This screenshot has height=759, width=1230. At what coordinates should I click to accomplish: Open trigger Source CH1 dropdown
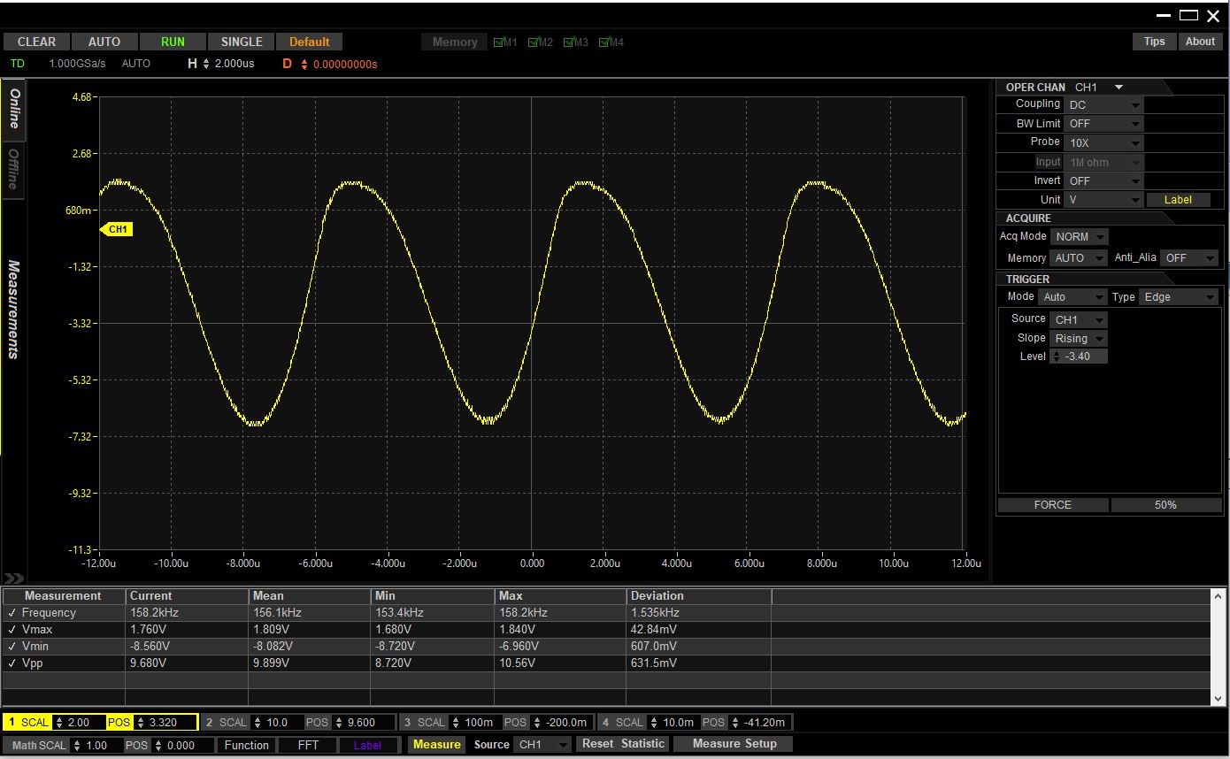click(1079, 319)
